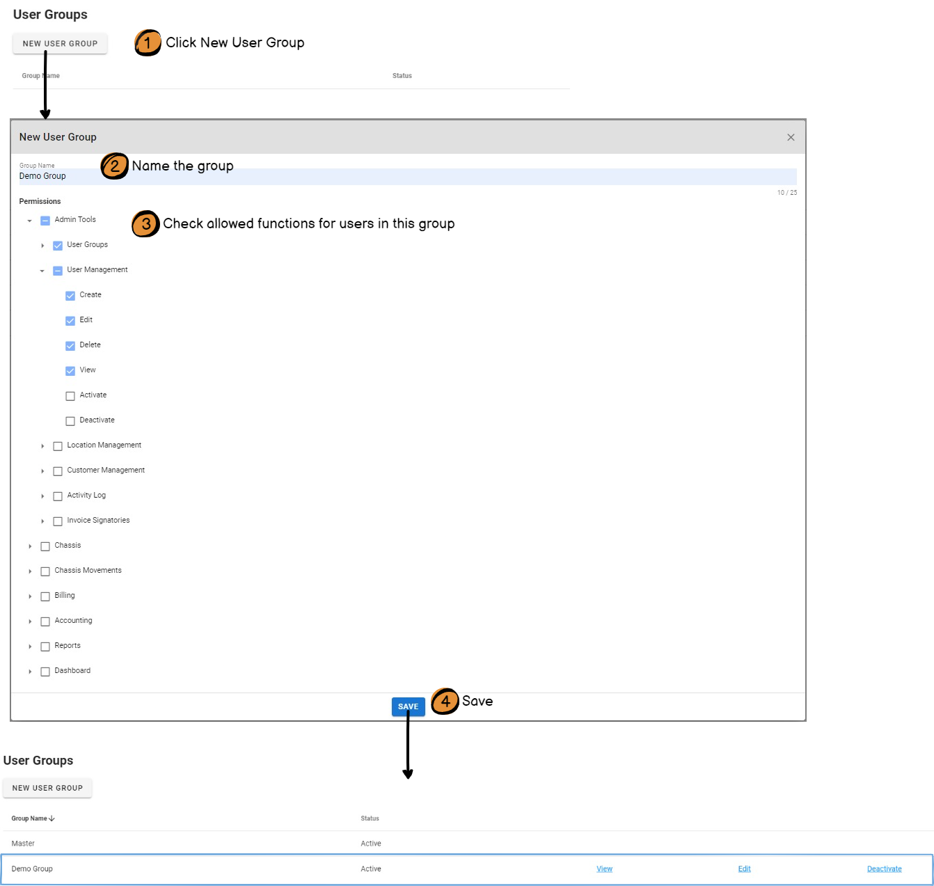
Task: Expand the Location Management node
Action: coord(42,446)
